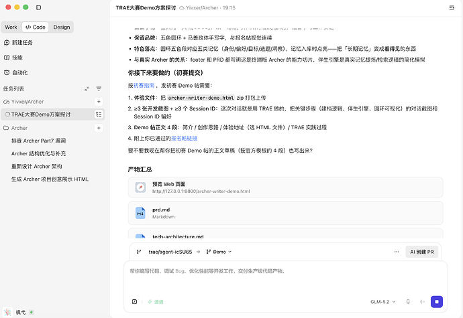Click the Safari compass icon on preview card

coord(140,187)
